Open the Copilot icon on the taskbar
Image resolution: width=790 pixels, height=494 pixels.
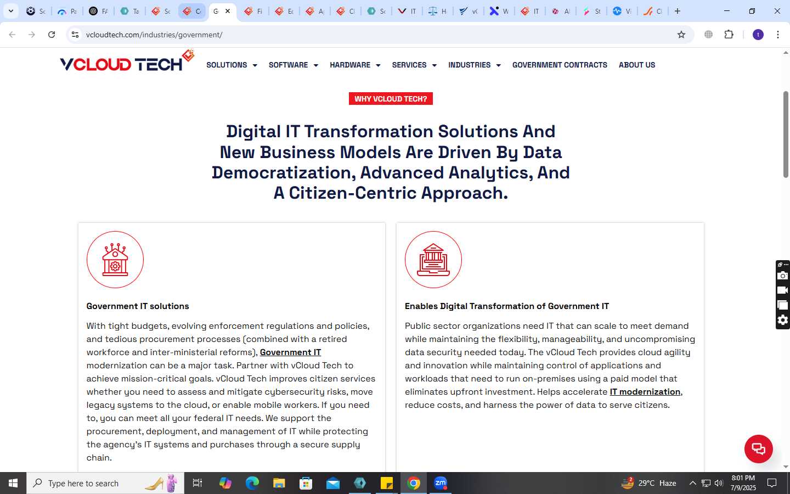point(225,483)
